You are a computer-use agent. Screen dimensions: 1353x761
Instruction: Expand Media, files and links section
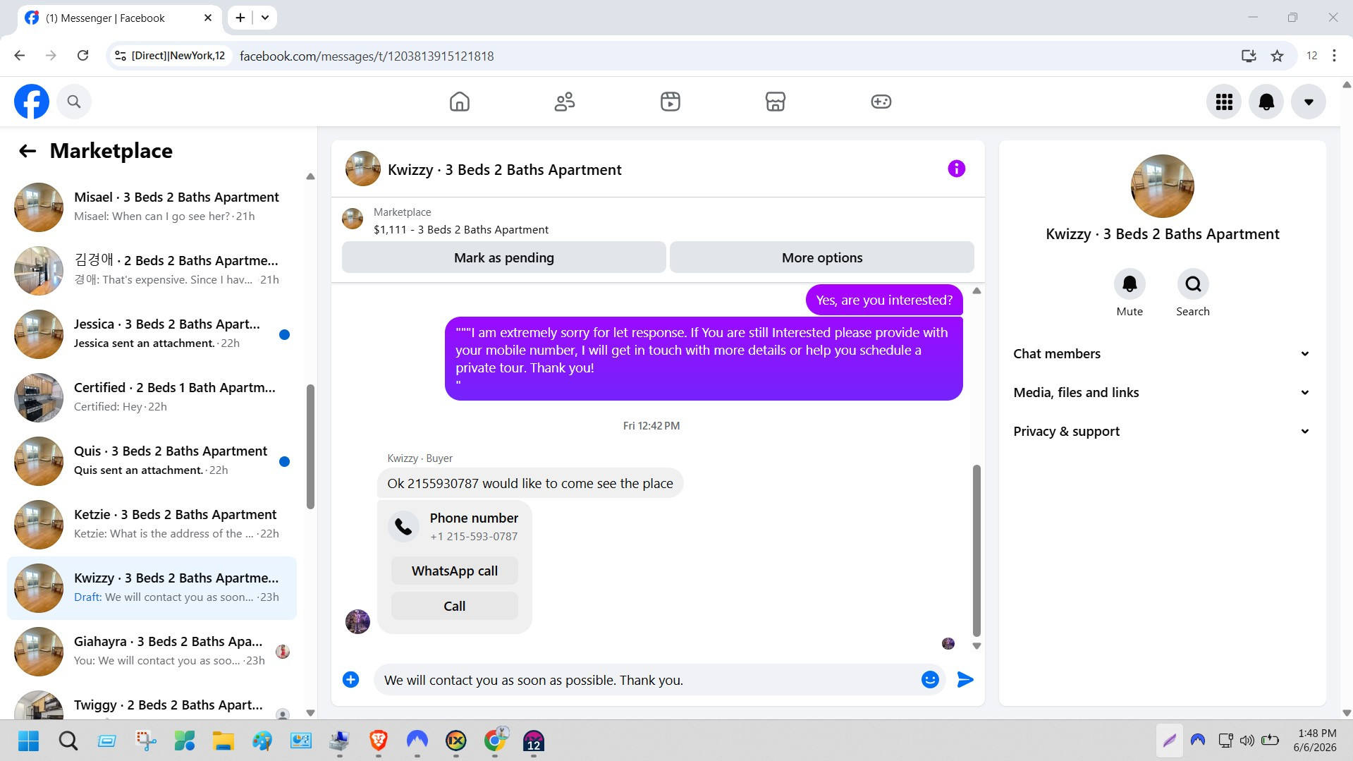pyautogui.click(x=1162, y=393)
